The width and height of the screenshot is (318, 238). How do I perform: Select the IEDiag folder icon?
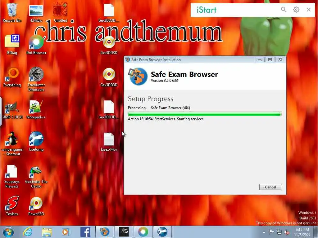(12, 45)
